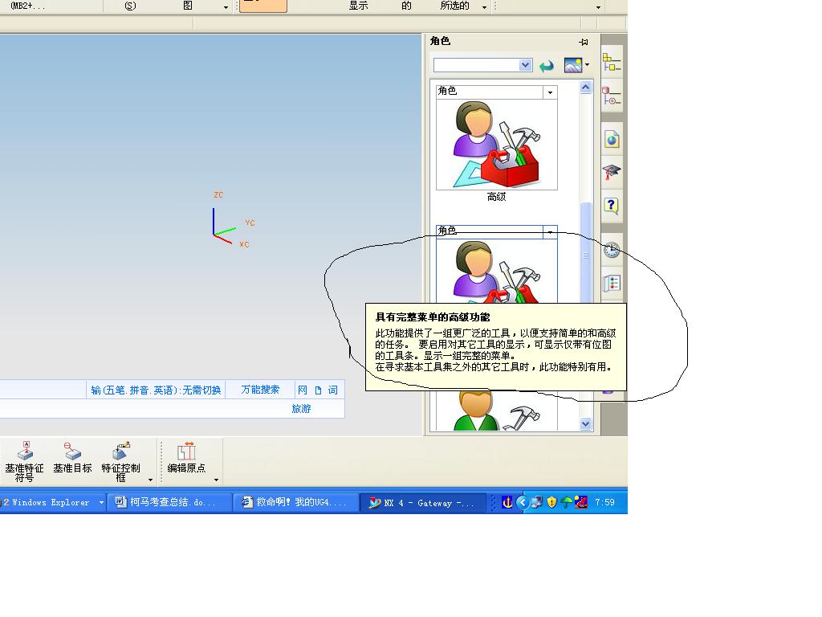Click the 万能搜索 link
The width and height of the screenshot is (822, 617).
(x=260, y=390)
